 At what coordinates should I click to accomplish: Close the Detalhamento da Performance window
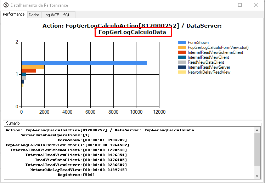tap(256, 5)
